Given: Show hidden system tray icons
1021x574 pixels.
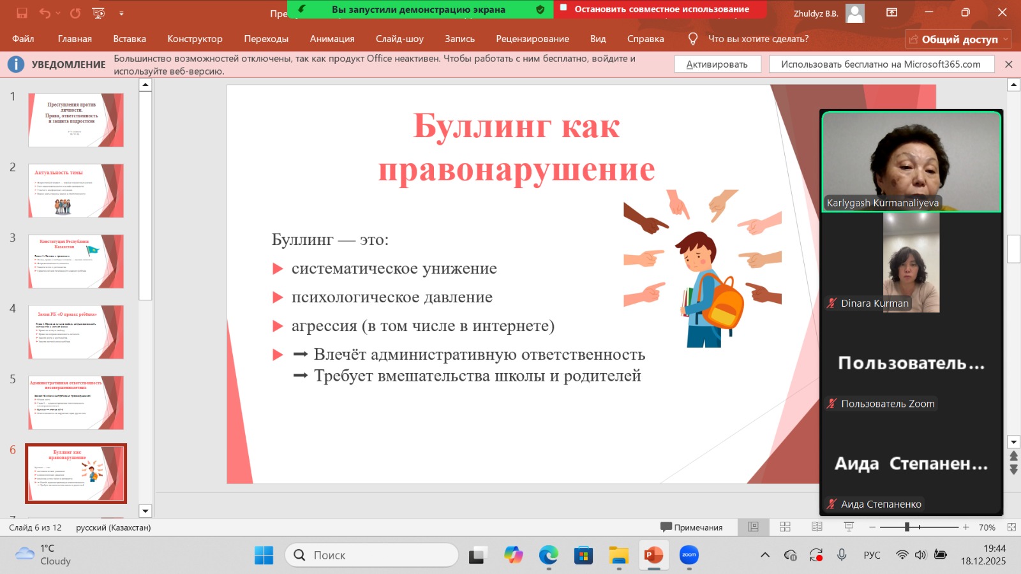Looking at the screenshot, I should pos(765,555).
